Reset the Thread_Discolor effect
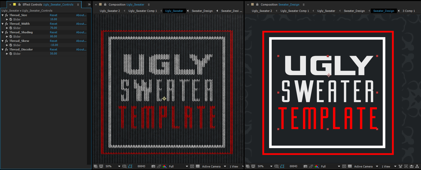421x170 pixels. tap(53, 49)
